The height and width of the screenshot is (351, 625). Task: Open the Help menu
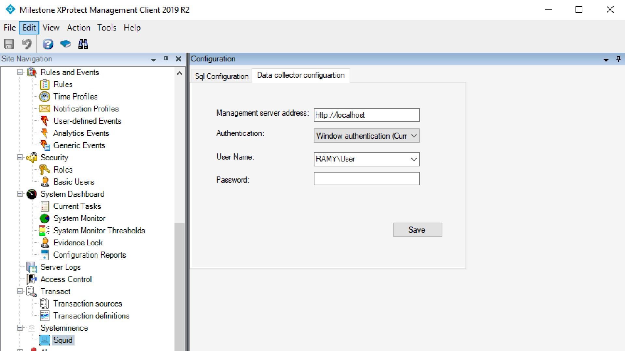click(x=132, y=28)
